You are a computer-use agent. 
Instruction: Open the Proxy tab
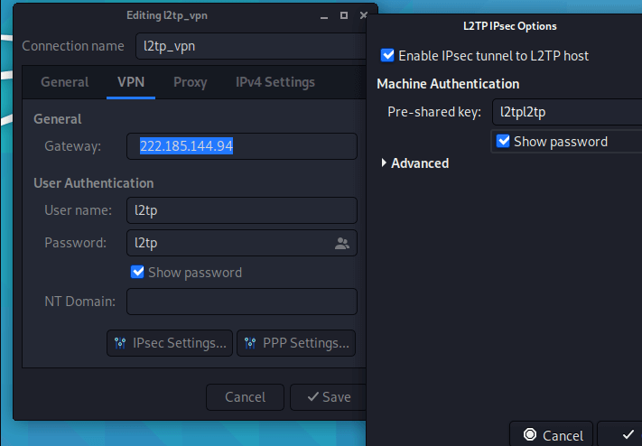tap(190, 82)
